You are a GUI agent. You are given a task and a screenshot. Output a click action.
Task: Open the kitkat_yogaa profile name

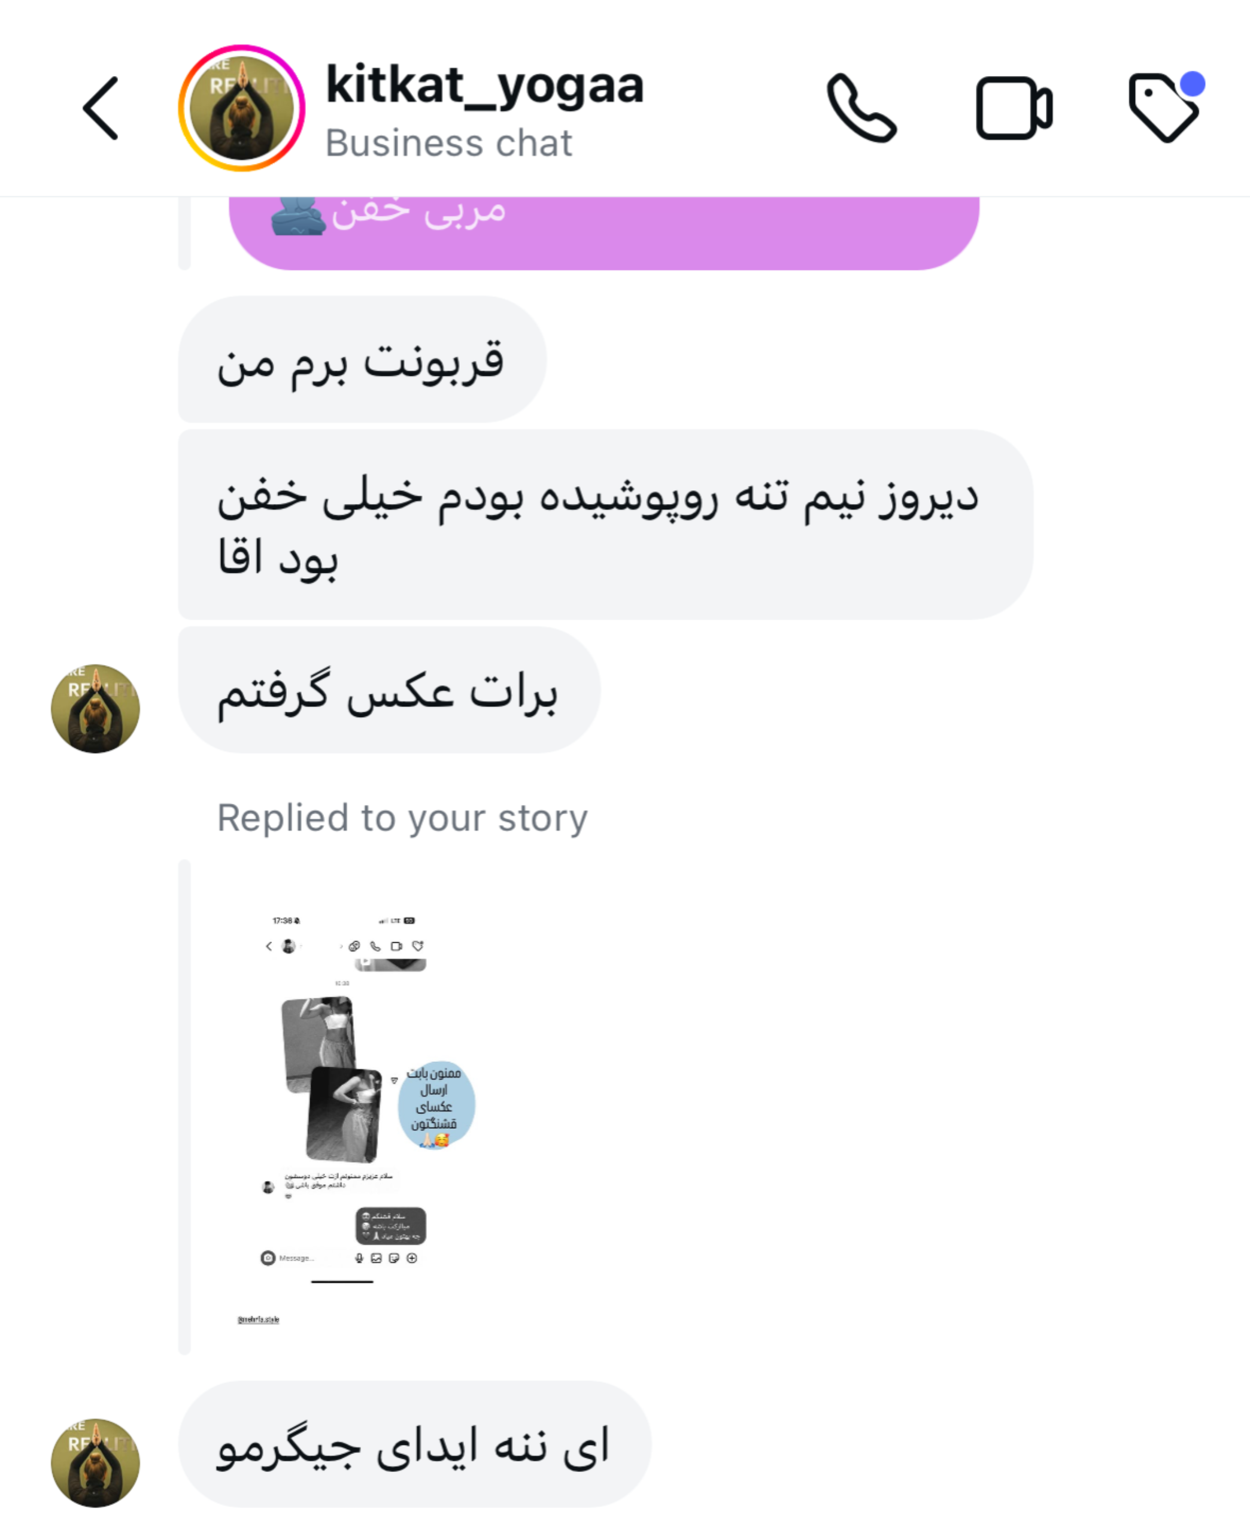tap(484, 86)
